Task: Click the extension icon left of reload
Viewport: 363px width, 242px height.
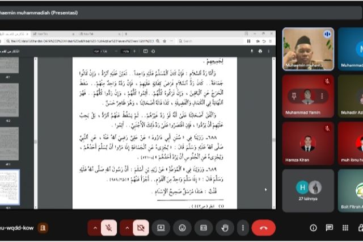Action: (258, 41)
